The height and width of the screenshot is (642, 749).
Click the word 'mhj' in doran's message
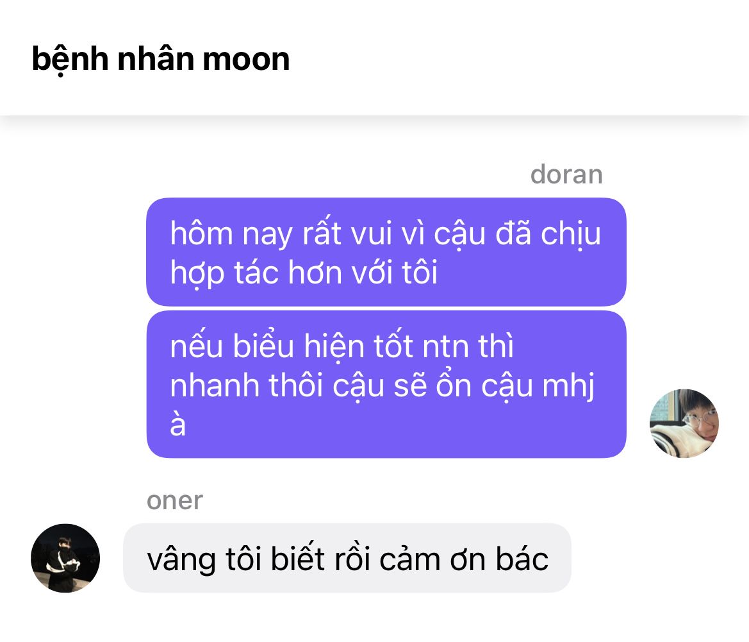coord(568,385)
